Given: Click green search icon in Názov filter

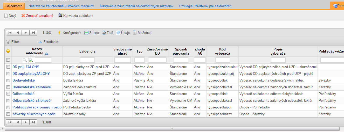Looking at the screenshot, I should [31, 60].
